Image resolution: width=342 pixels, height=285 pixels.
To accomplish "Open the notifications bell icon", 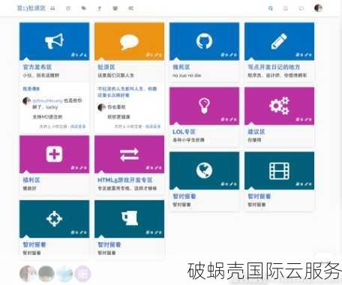I will click(286, 8).
